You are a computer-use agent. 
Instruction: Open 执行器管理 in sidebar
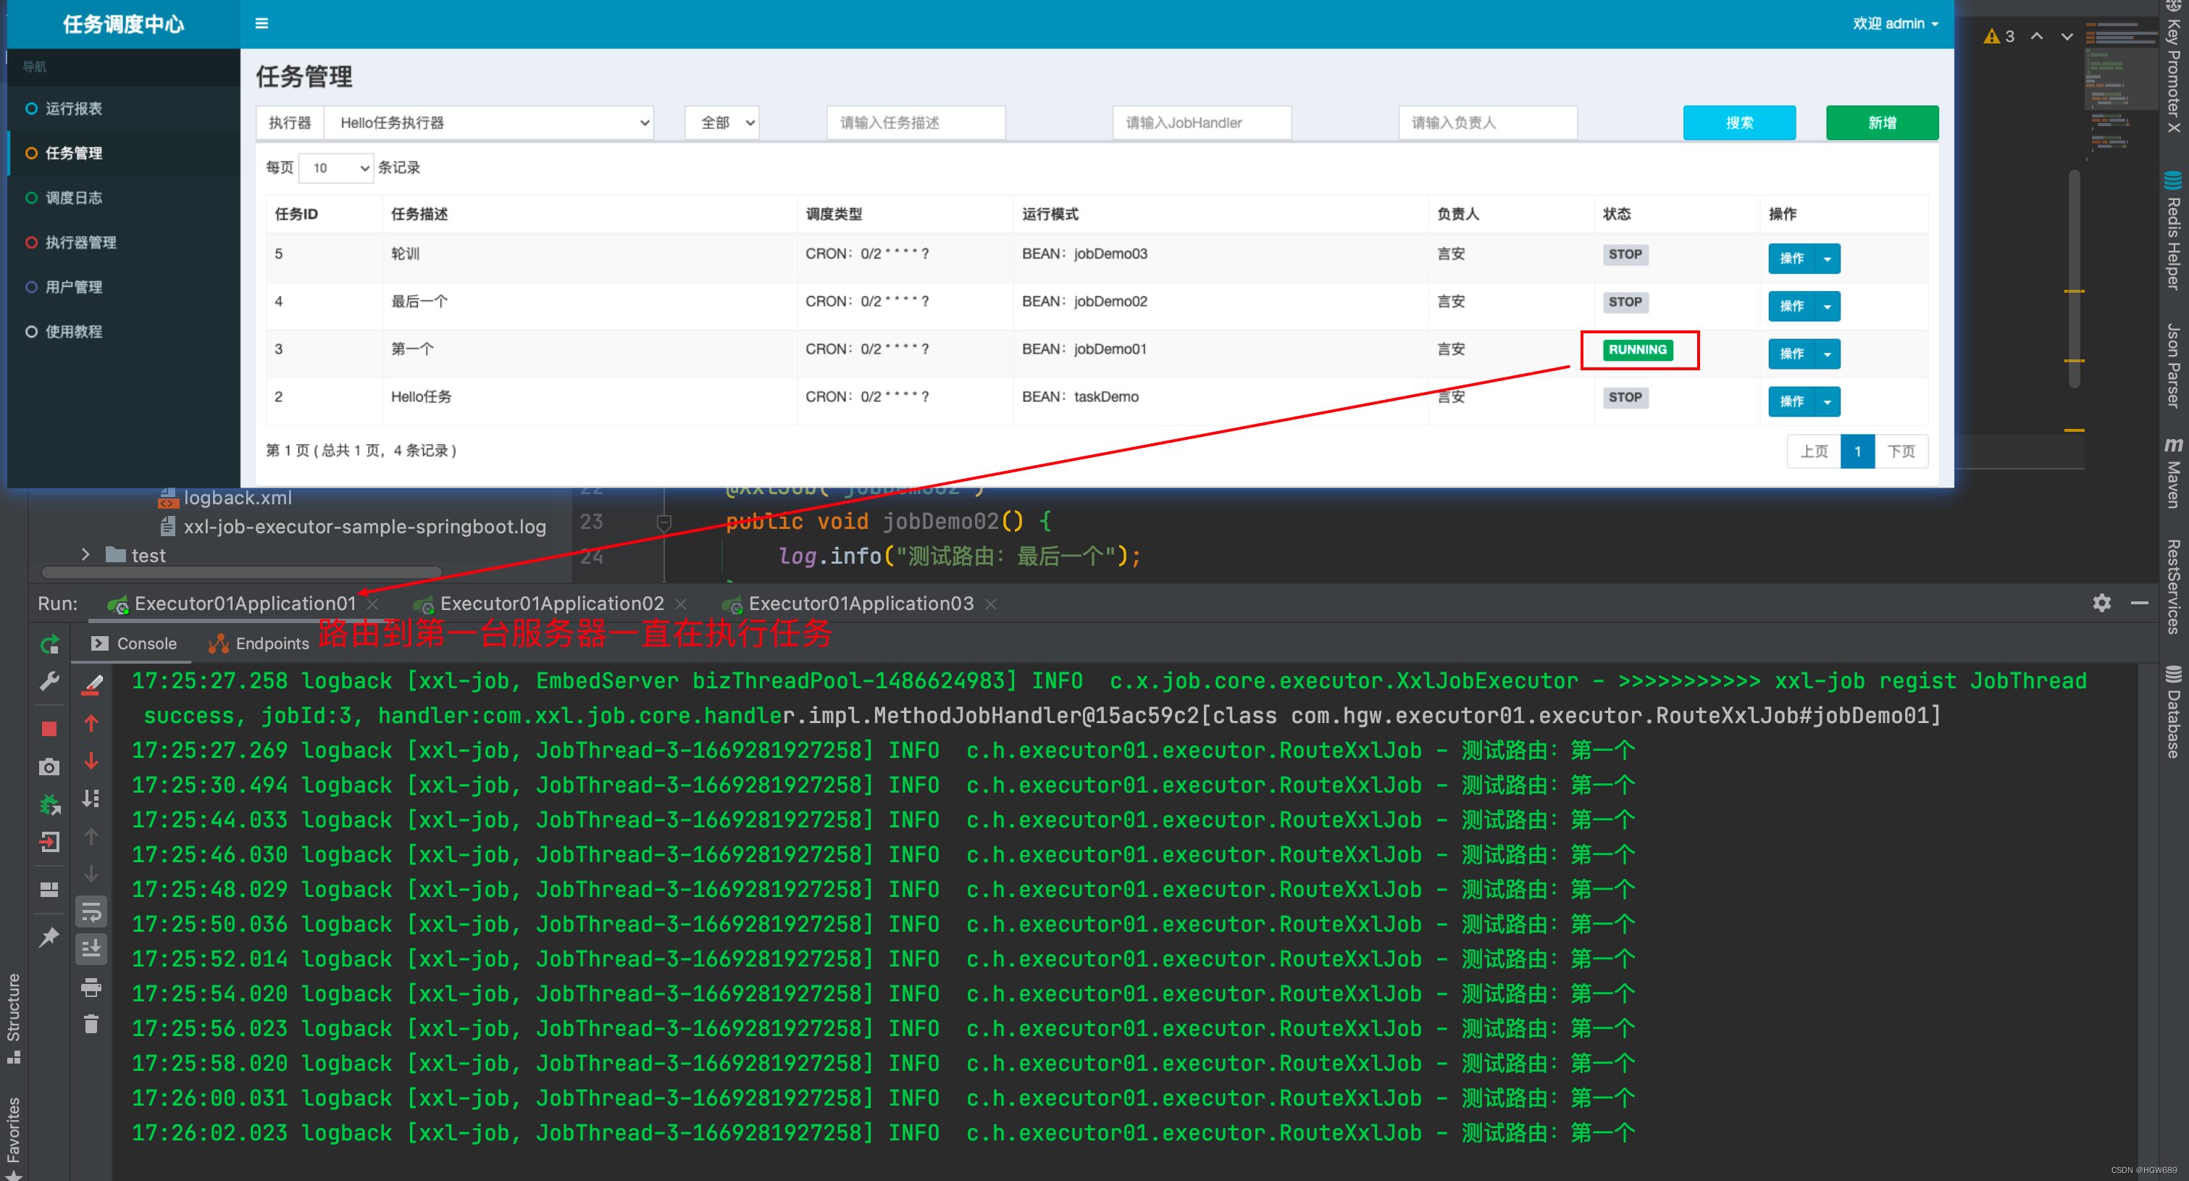pos(80,242)
